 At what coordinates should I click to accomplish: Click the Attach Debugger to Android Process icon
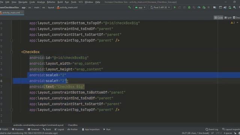point(204,7)
